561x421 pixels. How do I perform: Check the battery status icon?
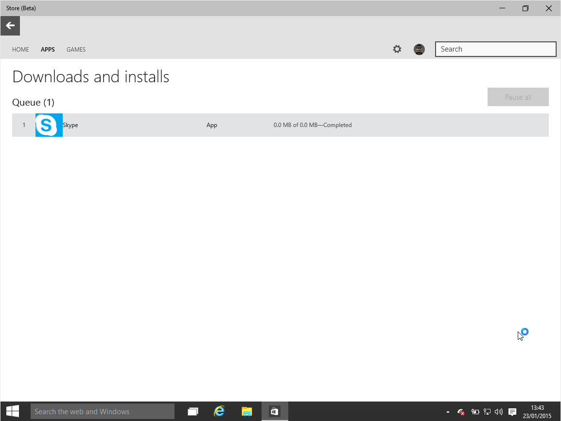pyautogui.click(x=475, y=412)
